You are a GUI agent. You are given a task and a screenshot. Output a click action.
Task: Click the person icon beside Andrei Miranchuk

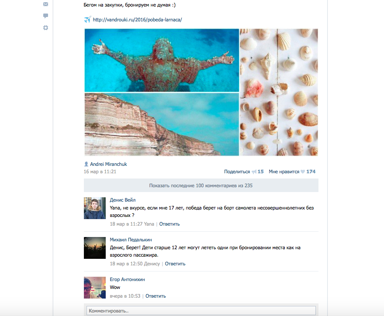point(86,164)
